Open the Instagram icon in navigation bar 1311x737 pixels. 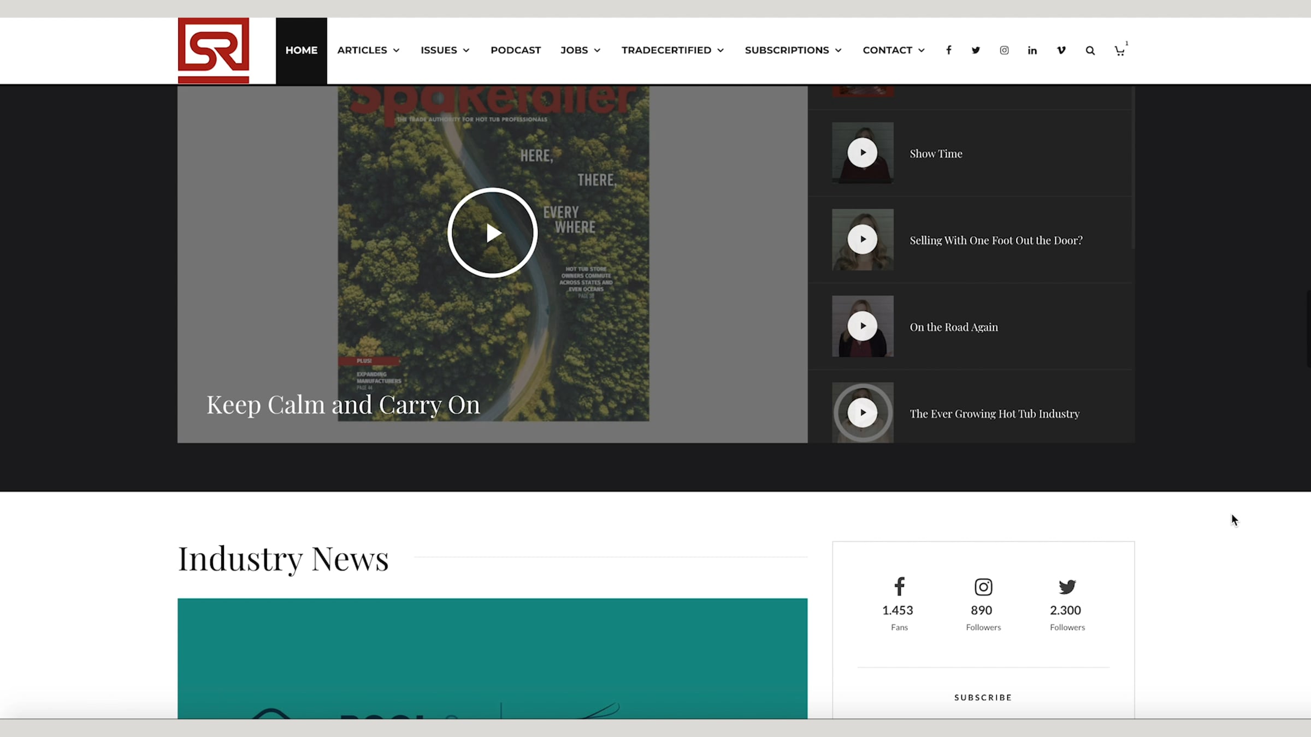[x=1004, y=50]
